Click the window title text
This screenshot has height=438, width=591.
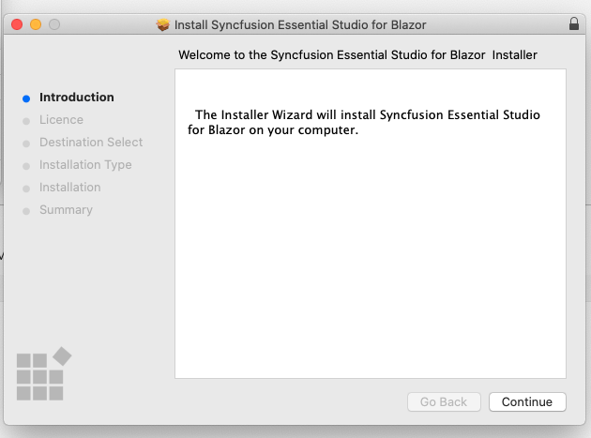click(x=301, y=23)
